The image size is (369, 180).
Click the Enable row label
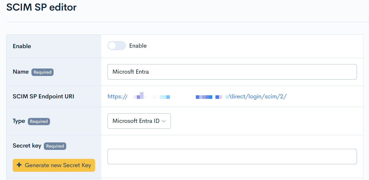(22, 46)
